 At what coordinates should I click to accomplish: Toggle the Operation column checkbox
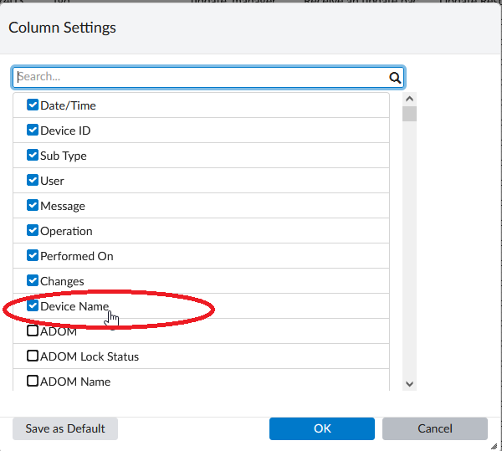click(x=33, y=231)
